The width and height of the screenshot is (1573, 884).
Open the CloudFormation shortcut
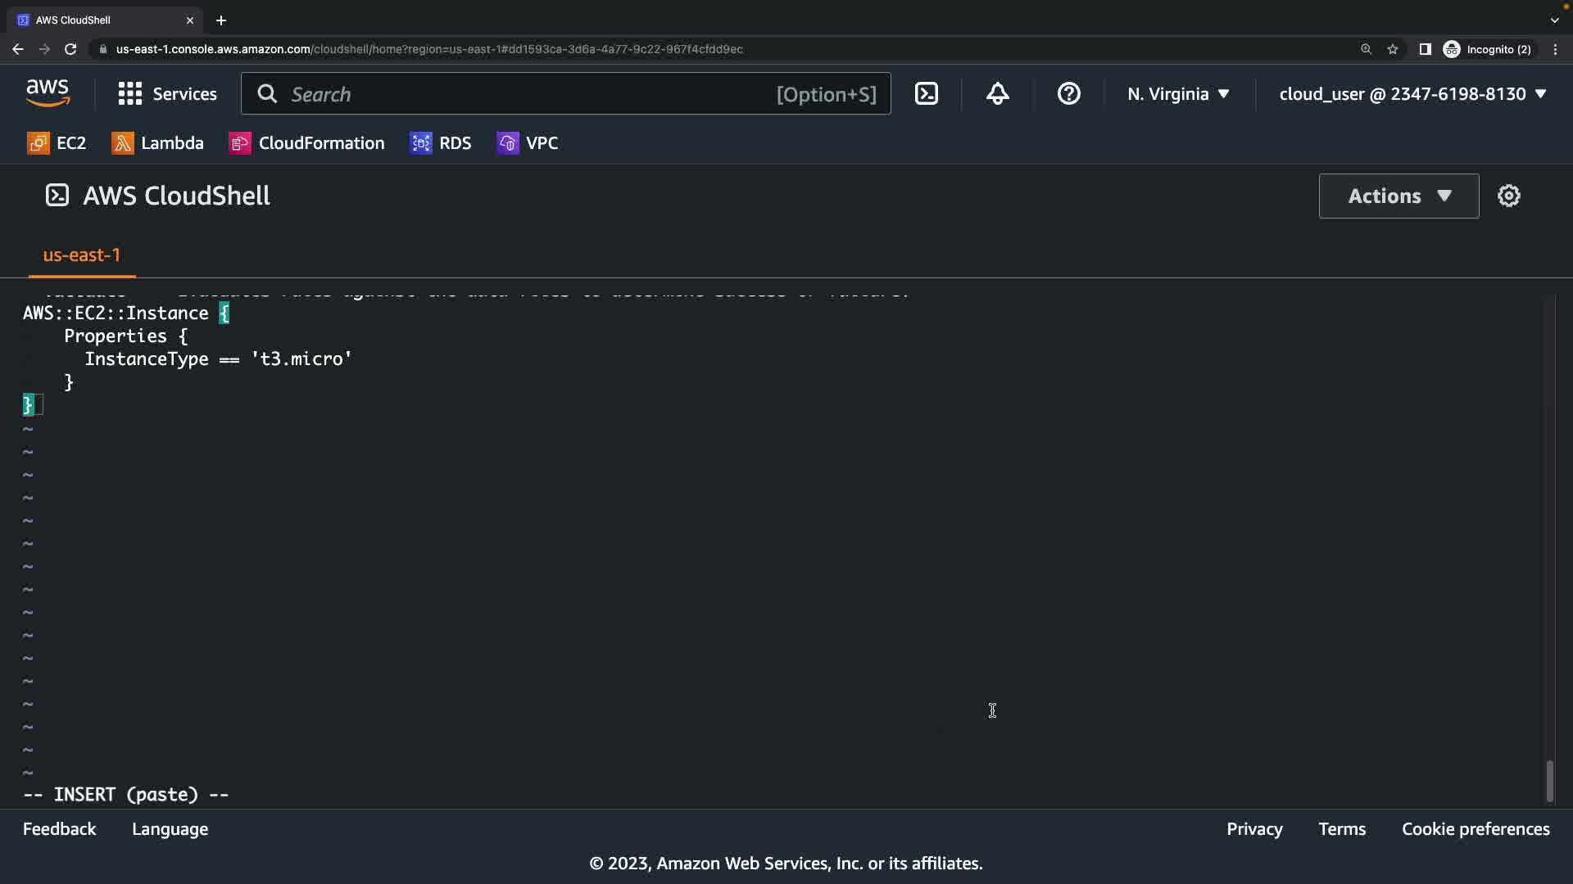(x=306, y=143)
